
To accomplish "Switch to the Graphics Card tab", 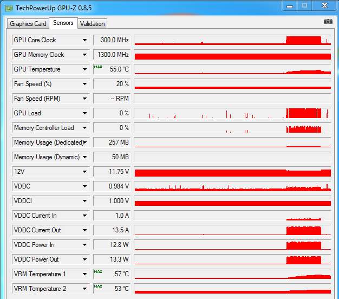I will pos(28,24).
